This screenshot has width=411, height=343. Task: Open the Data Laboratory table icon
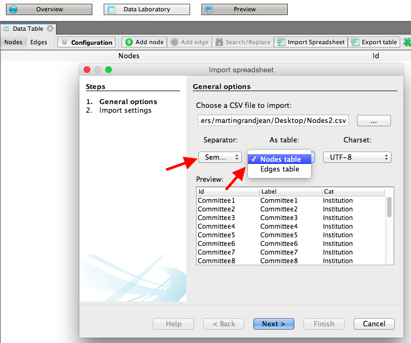click(x=111, y=10)
